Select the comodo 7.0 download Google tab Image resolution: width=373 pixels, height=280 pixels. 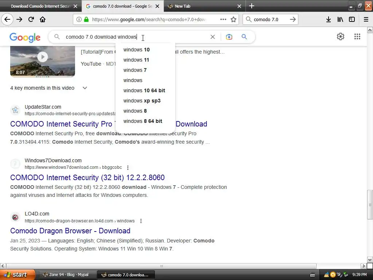click(x=122, y=6)
